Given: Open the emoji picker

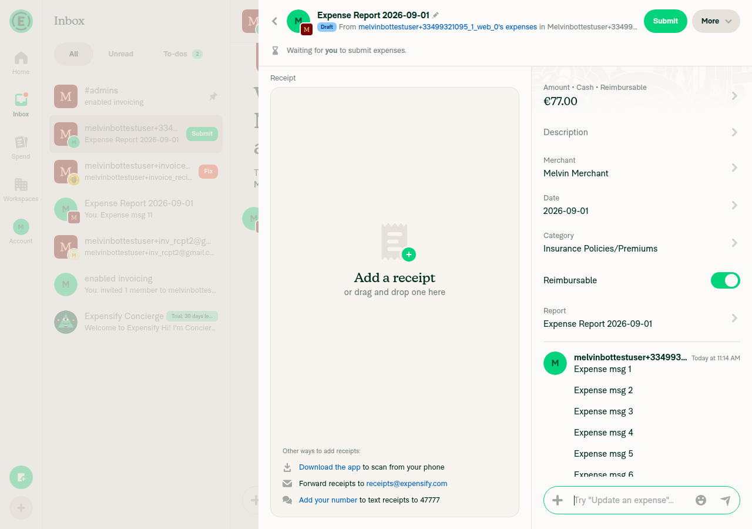Looking at the screenshot, I should tap(701, 500).
